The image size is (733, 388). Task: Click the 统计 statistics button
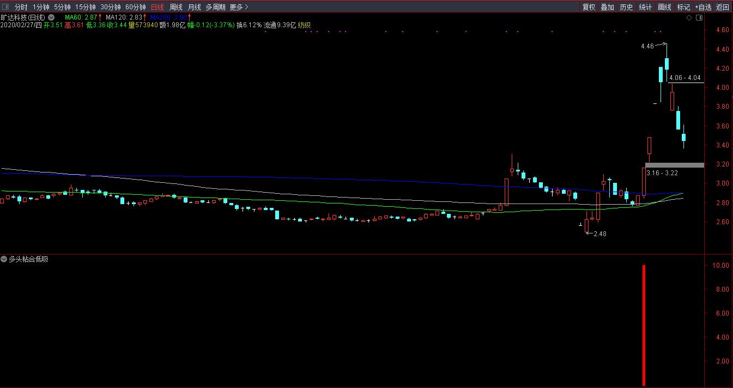[x=645, y=7]
